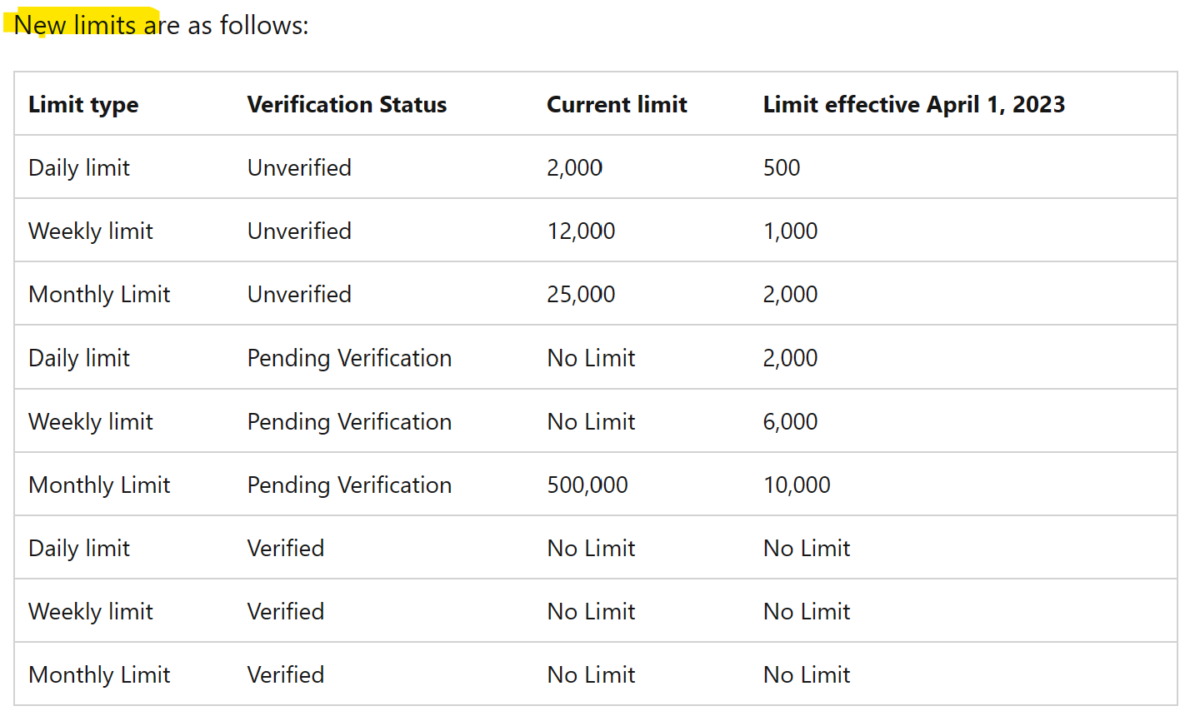Click the 'Verification Status' column header
Viewport: 1195px width, 716px height.
point(347,105)
